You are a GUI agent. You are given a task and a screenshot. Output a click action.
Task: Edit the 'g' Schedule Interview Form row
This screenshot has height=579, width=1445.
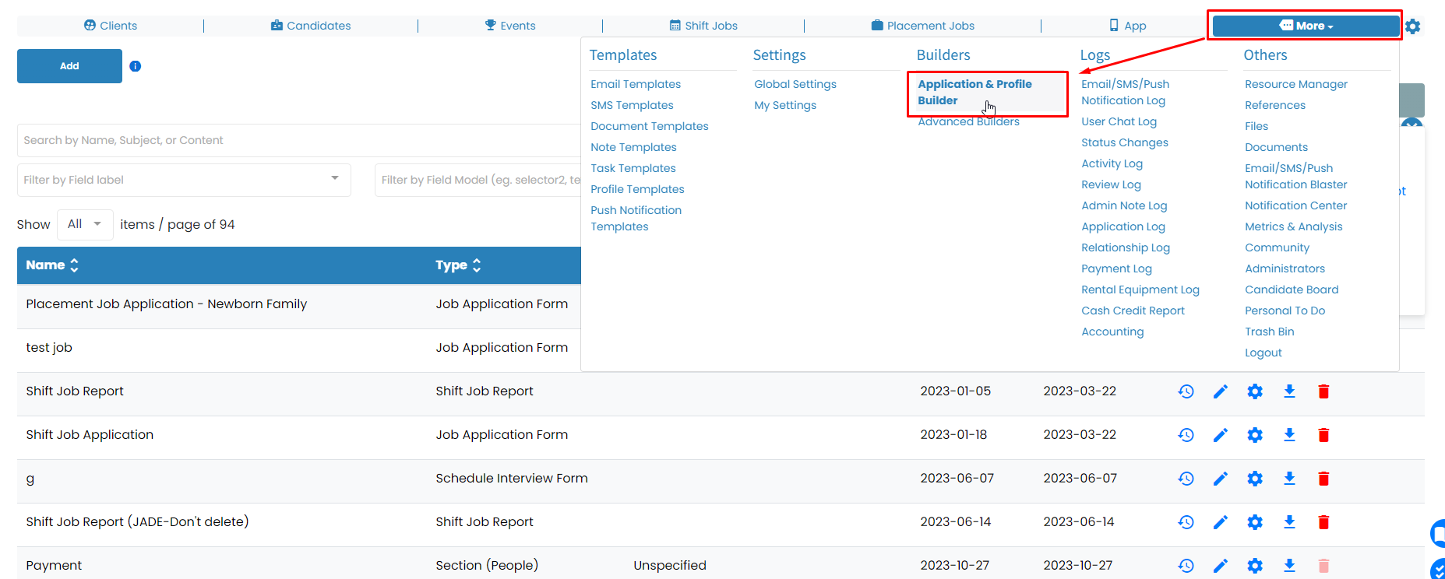(1221, 479)
